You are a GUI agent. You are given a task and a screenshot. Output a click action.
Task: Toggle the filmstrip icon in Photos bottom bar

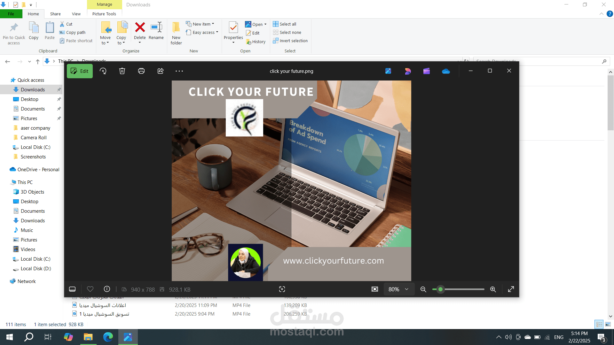72,289
